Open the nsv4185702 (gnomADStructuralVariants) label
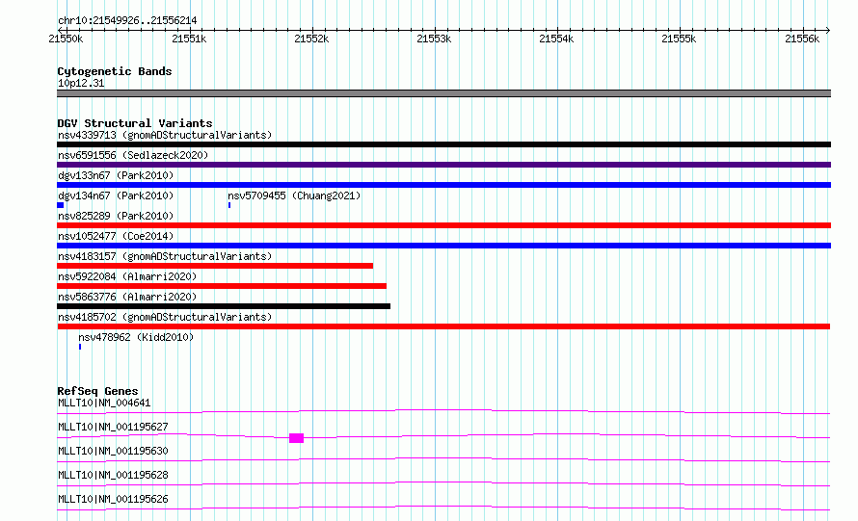Image resolution: width=858 pixels, height=521 pixels. click(165, 317)
